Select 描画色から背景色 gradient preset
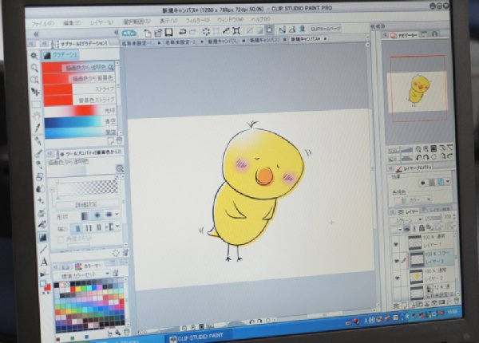479x343 pixels. tap(79, 78)
